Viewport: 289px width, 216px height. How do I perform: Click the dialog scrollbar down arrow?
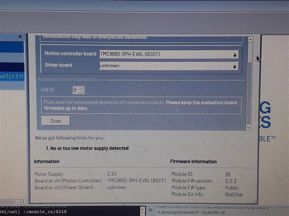click(248, 127)
